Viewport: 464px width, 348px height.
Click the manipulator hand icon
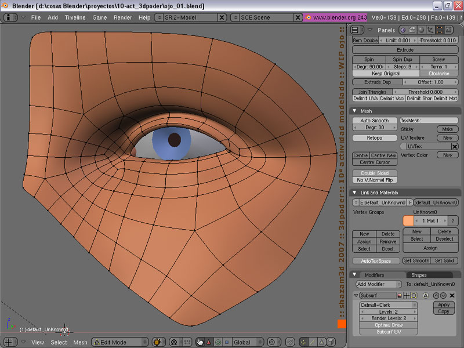point(200,342)
